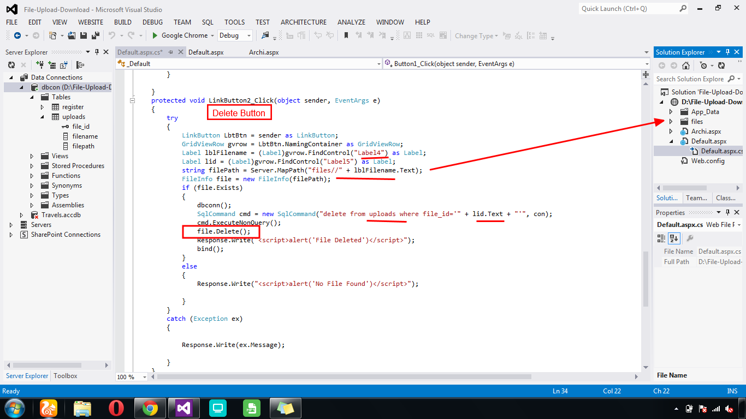This screenshot has width=746, height=419.
Task: Undo the last edit via toolbar
Action: click(x=112, y=35)
